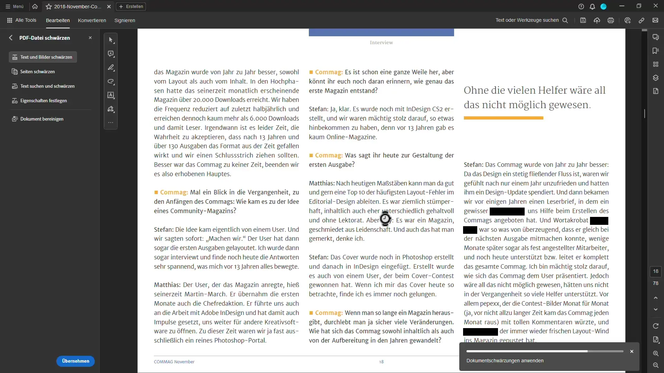This screenshot has height=373, width=664.
Task: Click the Erstellen button
Action: coord(131,7)
